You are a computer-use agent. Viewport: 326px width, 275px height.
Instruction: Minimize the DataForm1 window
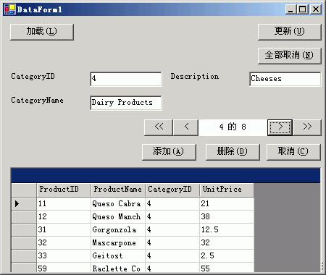[291, 9]
